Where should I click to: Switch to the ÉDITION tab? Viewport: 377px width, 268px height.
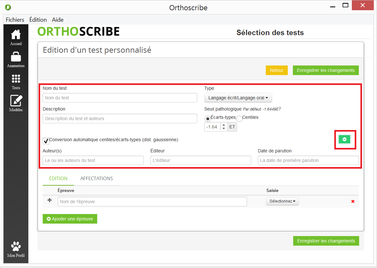(x=58, y=179)
